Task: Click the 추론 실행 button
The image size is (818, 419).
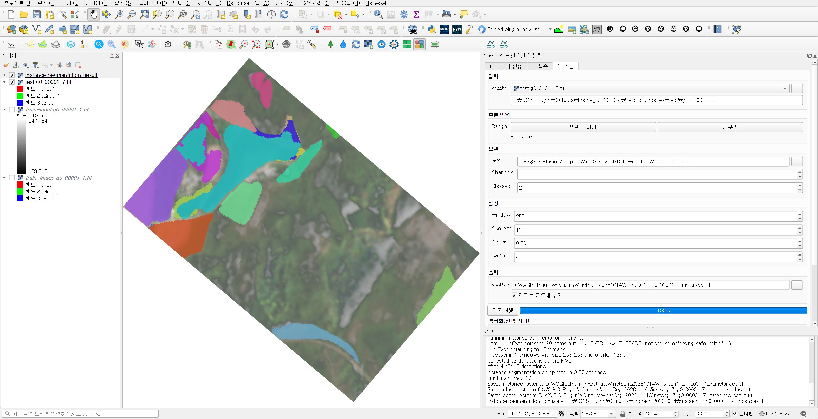Action: tap(502, 310)
